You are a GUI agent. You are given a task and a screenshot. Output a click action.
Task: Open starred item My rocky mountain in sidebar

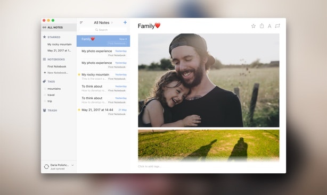tap(60, 44)
